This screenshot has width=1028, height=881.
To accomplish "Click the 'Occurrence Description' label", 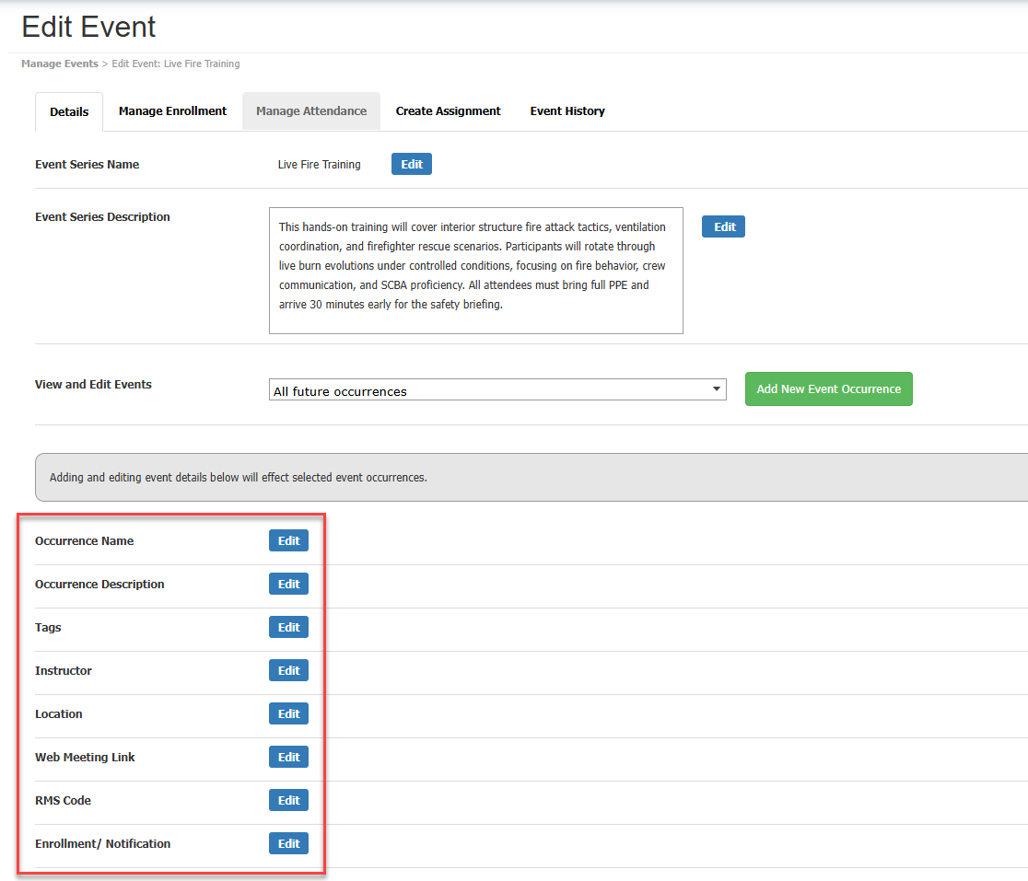I will 99,585.
